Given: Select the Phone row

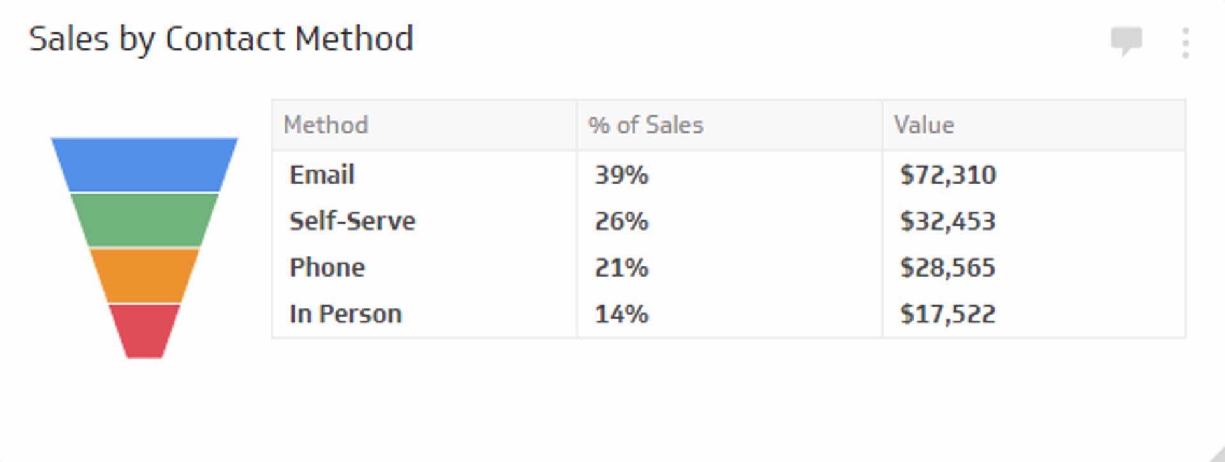Looking at the screenshot, I should (327, 267).
